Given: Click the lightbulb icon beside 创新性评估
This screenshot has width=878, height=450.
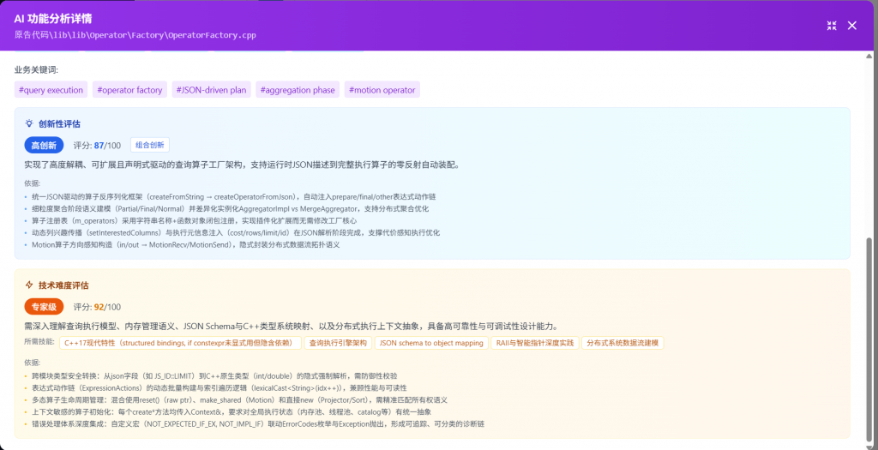Looking at the screenshot, I should click(29, 123).
